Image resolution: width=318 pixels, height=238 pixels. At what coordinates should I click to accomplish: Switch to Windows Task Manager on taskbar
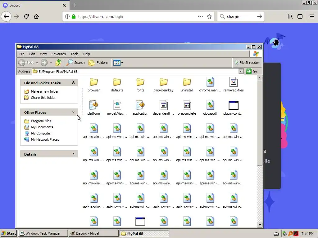click(x=43, y=233)
